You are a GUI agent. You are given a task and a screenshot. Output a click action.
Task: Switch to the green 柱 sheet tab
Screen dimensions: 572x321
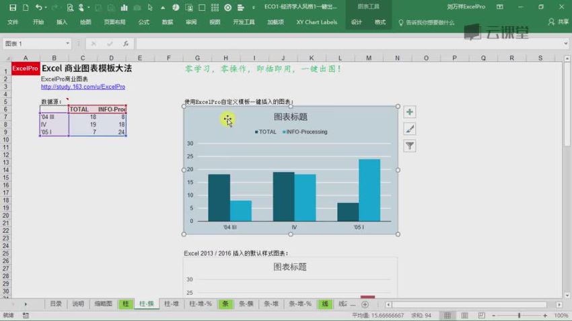click(x=126, y=304)
